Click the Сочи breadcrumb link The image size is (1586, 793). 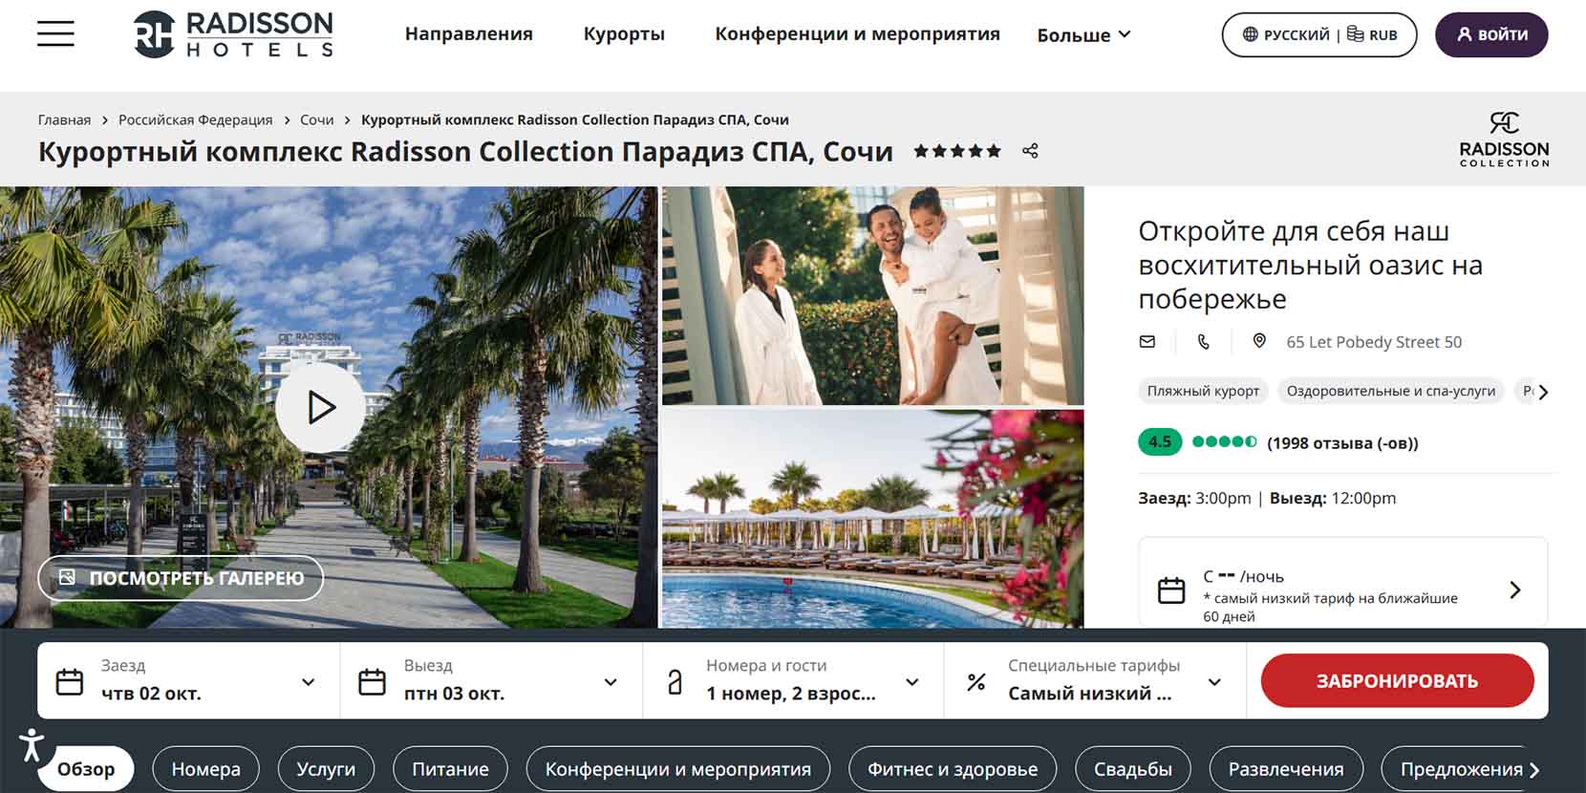pos(316,119)
